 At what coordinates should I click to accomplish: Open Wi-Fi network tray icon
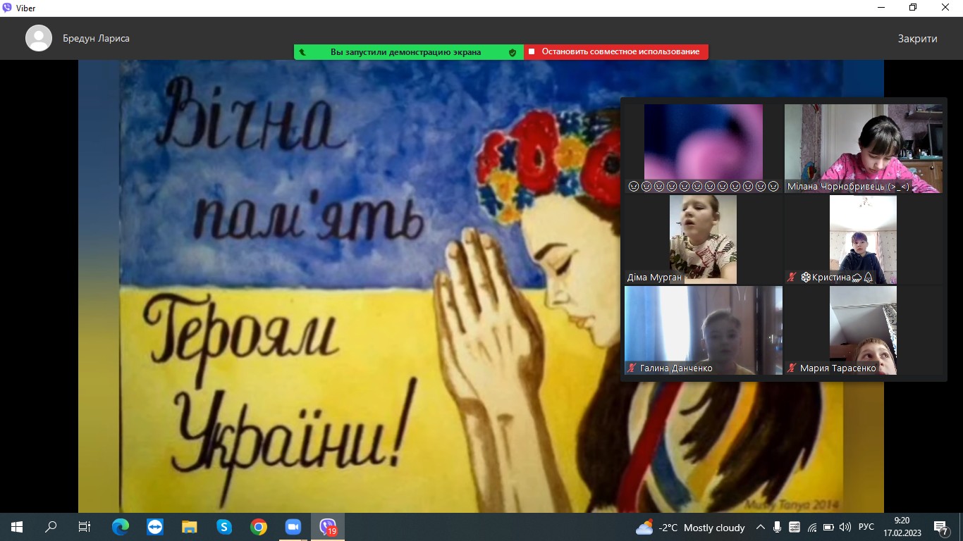point(811,527)
